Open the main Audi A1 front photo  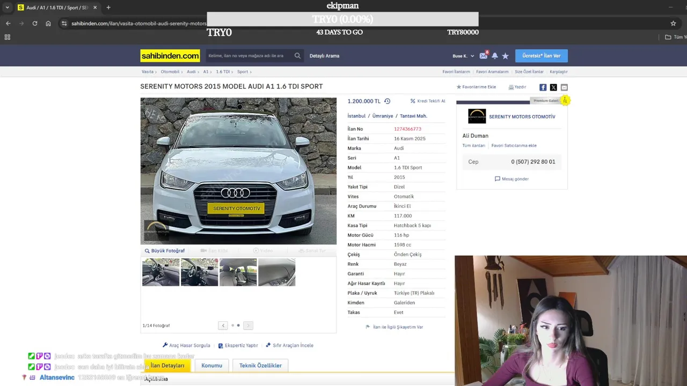click(238, 171)
